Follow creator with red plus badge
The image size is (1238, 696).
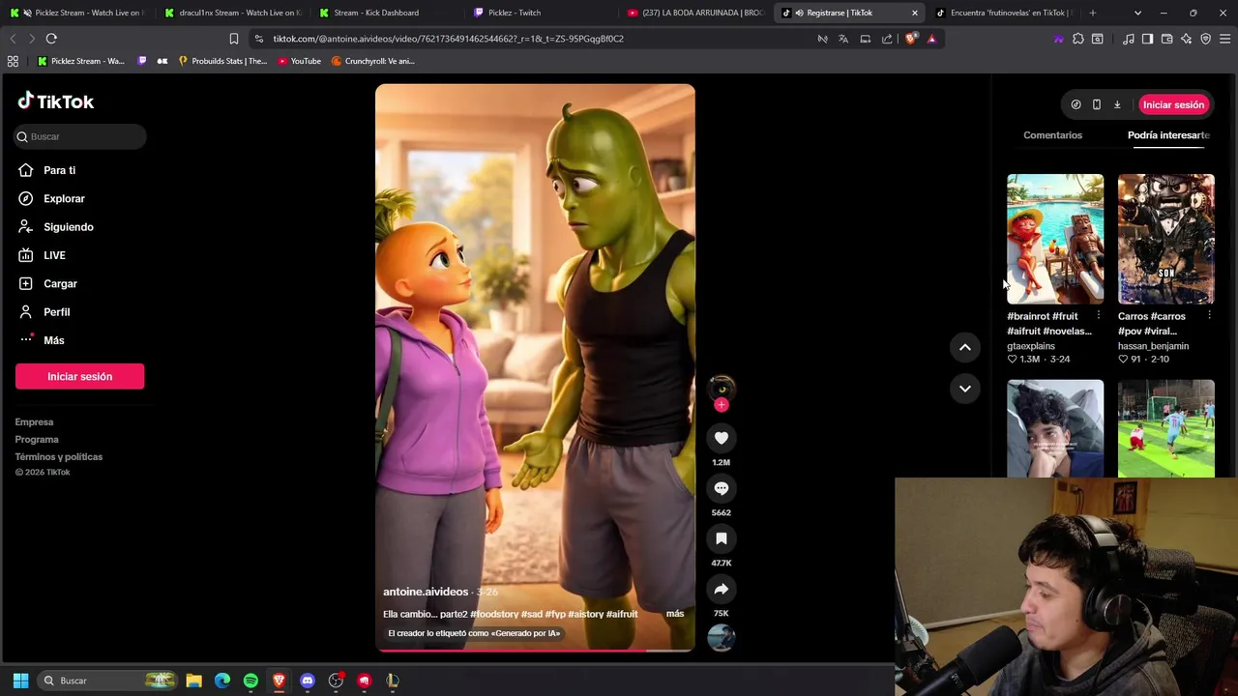click(721, 405)
